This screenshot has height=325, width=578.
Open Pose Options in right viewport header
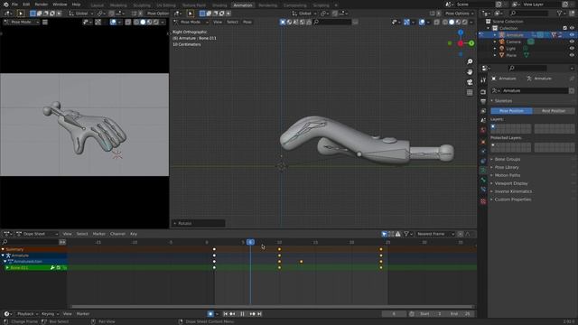click(459, 14)
